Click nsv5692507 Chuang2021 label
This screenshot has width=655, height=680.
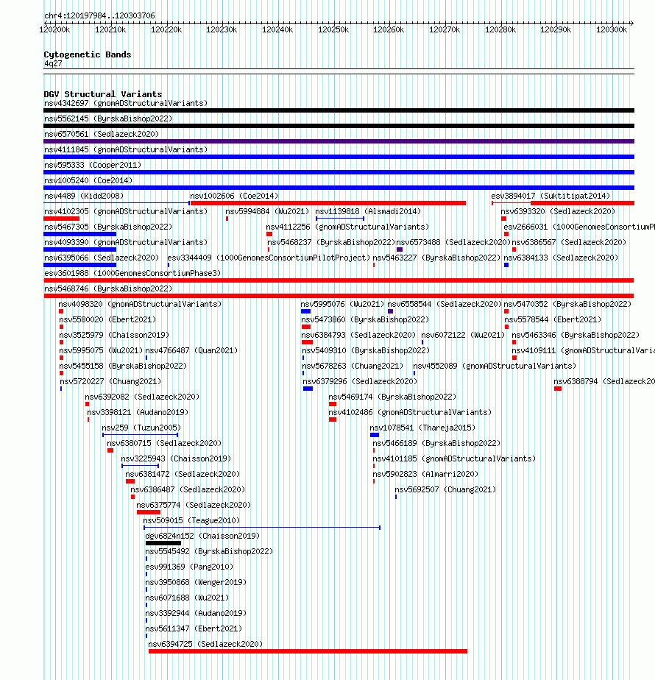point(445,489)
